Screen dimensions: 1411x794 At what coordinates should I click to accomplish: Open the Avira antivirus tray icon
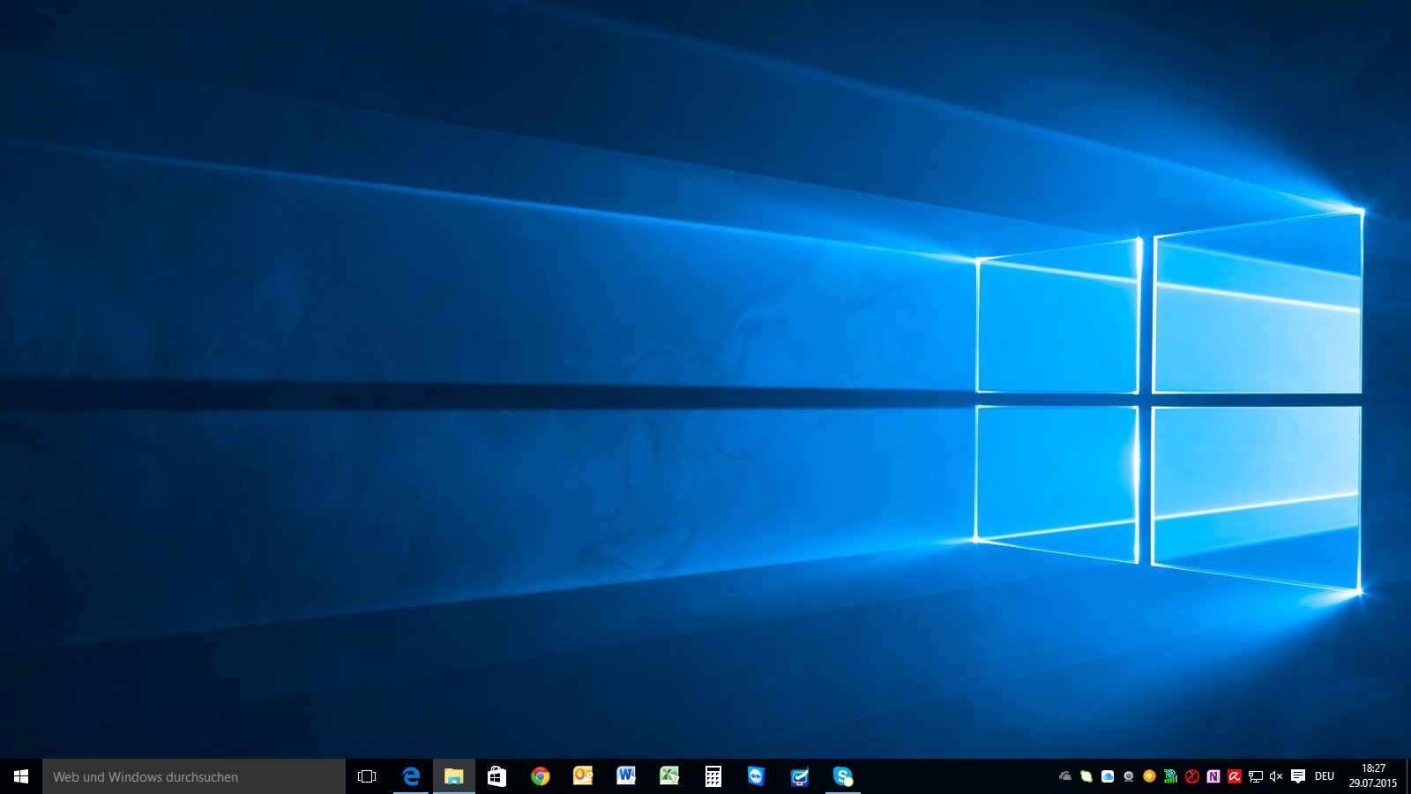click(x=1235, y=776)
